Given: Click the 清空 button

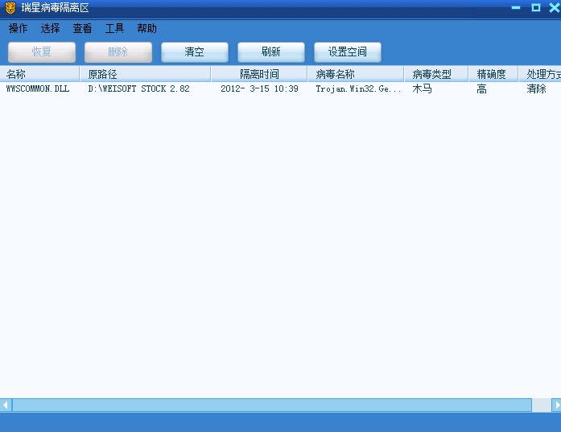Looking at the screenshot, I should [195, 52].
